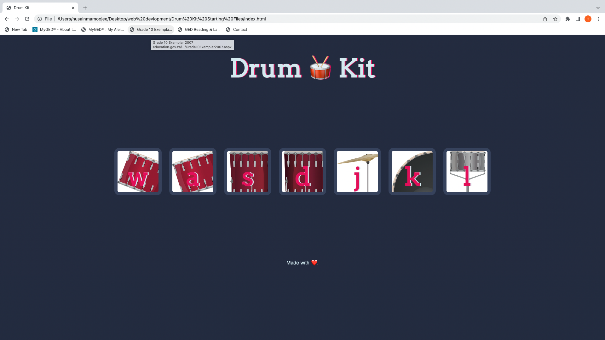Open the 'MyGED® : My Aler...' bookmark

[103, 30]
